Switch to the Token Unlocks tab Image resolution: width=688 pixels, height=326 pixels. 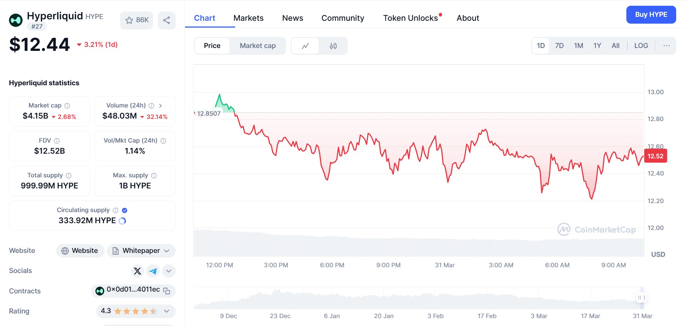coord(410,18)
